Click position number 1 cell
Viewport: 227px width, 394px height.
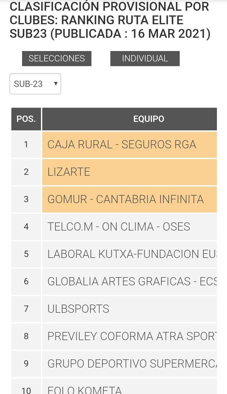[26, 145]
